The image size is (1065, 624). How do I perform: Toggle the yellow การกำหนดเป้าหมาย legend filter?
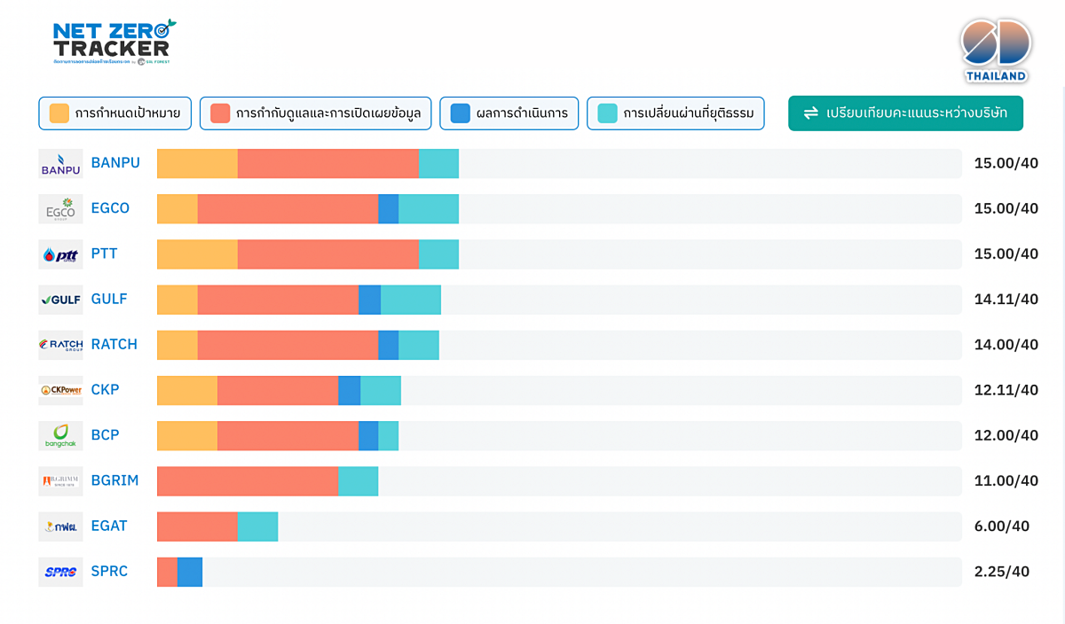[x=115, y=113]
